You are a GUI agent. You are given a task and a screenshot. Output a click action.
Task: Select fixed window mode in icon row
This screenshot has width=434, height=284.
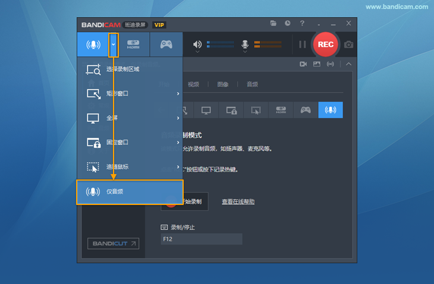231,110
